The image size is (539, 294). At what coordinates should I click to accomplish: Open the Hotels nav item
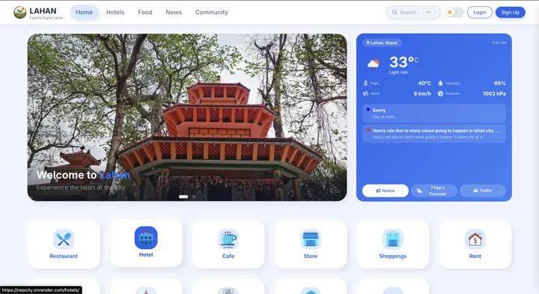point(115,13)
